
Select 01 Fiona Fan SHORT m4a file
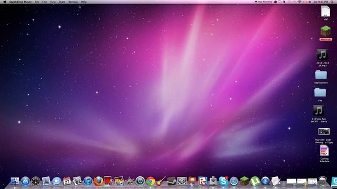coord(319,111)
